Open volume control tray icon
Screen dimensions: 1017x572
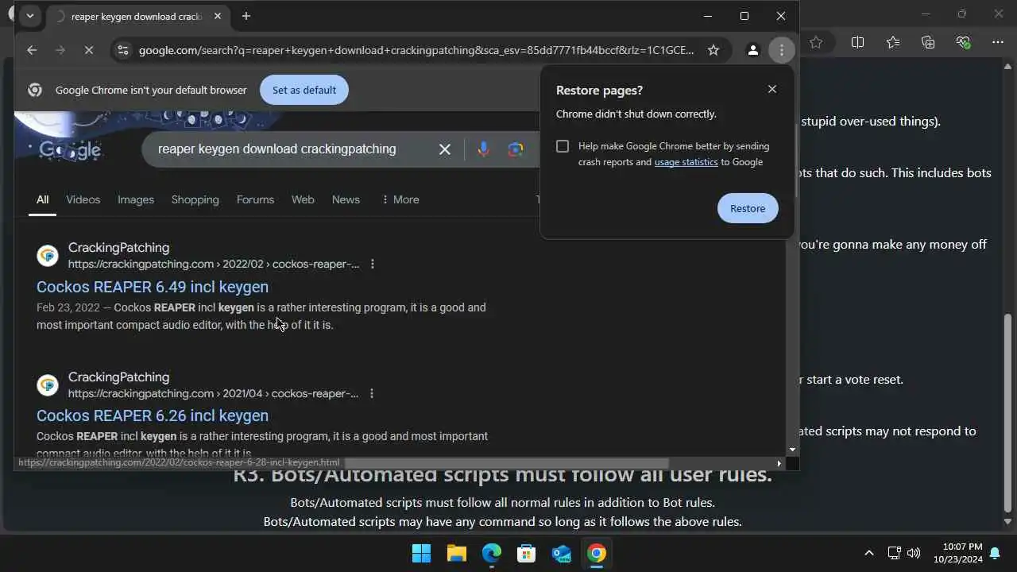[914, 553]
